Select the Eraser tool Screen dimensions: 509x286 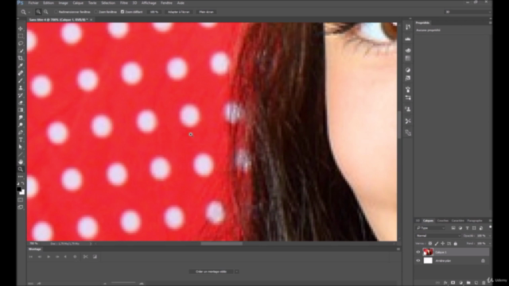(x=21, y=102)
